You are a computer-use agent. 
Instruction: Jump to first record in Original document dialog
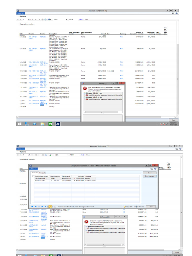32,207
